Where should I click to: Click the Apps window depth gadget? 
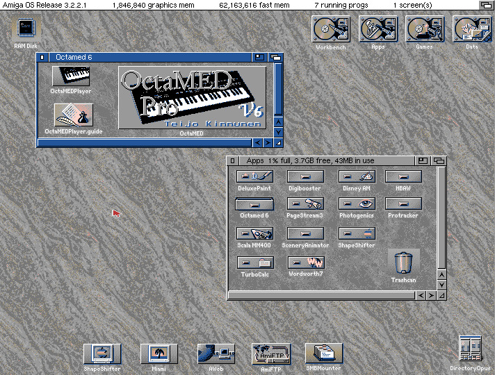(439, 161)
